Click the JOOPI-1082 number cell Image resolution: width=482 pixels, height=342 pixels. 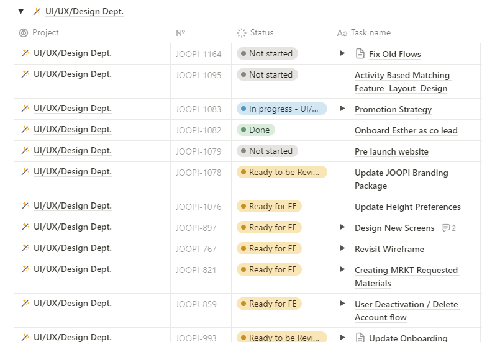[x=201, y=130]
